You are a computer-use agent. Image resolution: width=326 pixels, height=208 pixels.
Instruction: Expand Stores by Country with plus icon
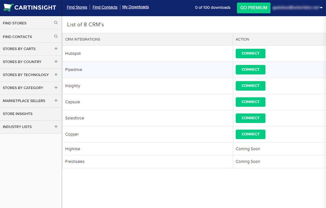coord(56,61)
